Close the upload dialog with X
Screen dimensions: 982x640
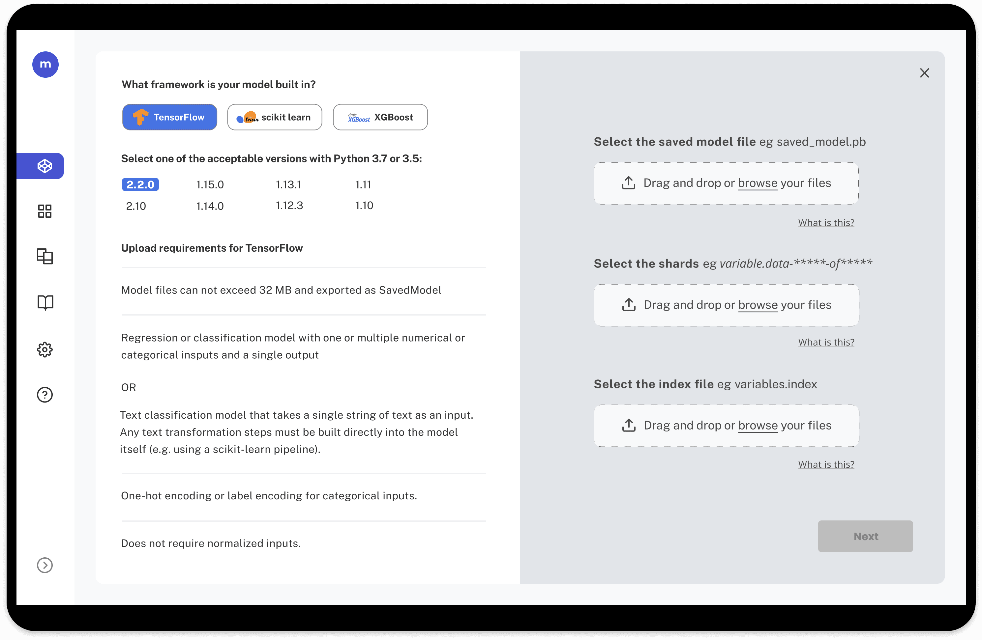point(924,73)
